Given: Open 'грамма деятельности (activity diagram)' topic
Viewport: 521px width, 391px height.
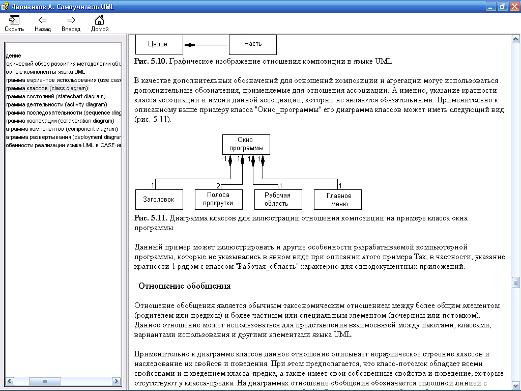Looking at the screenshot, I should (x=56, y=104).
